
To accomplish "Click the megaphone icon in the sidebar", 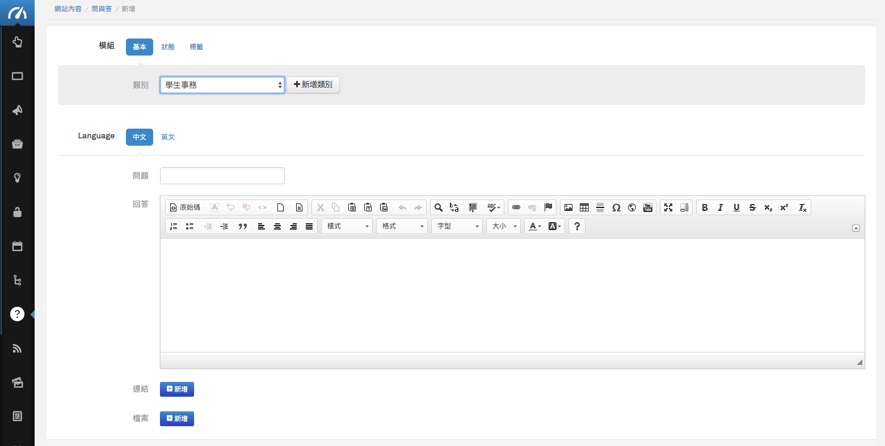I will (x=17, y=110).
